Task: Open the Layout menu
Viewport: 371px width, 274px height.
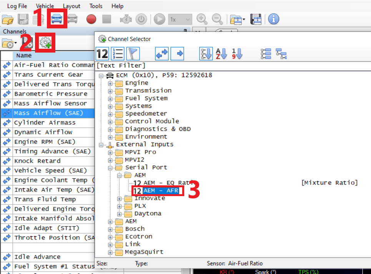Action: click(x=72, y=6)
